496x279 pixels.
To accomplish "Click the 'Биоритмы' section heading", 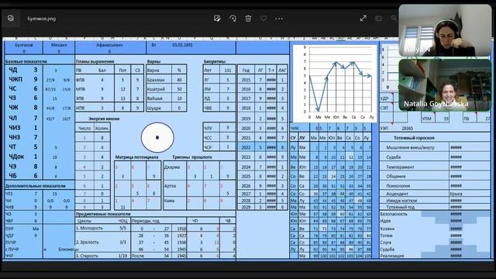I will tap(215, 61).
